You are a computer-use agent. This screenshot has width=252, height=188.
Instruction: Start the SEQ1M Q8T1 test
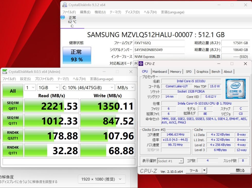coord(13,106)
